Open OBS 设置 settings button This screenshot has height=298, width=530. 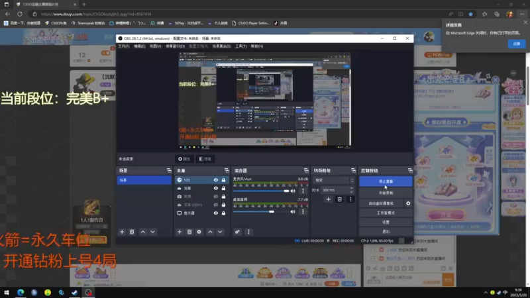[386, 223]
